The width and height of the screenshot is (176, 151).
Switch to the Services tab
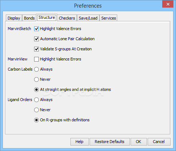109,18
